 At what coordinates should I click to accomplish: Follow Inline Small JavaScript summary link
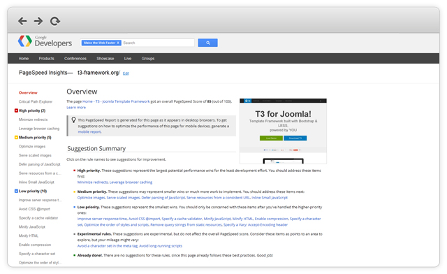[270, 198]
